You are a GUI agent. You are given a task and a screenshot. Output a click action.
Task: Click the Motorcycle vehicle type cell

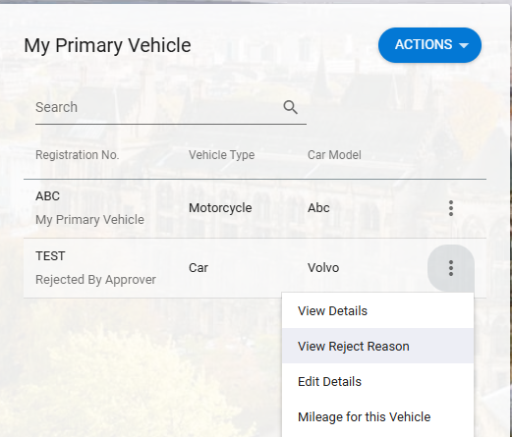220,208
